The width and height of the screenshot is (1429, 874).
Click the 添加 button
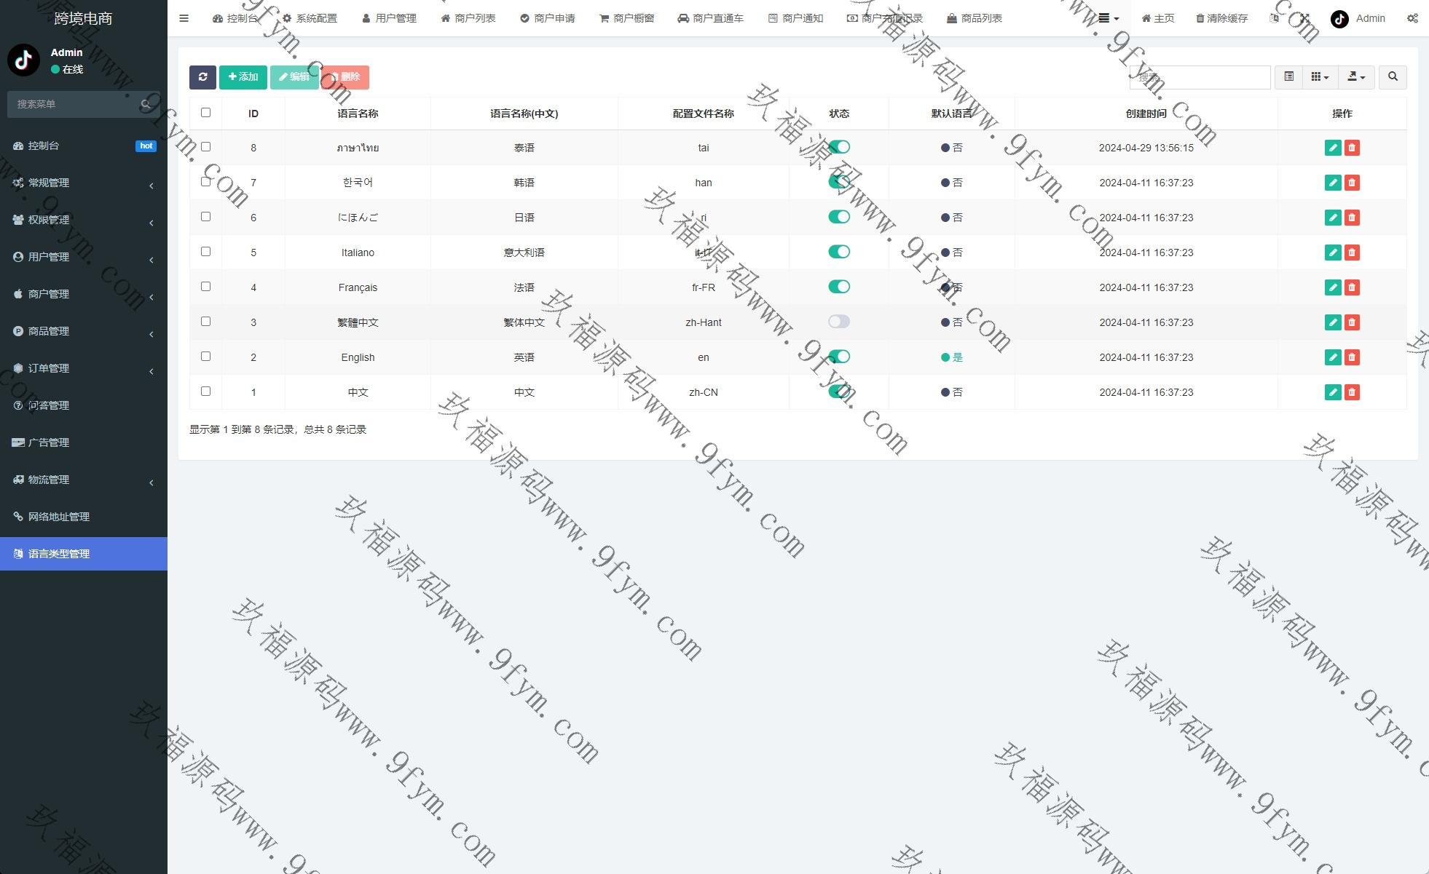pos(243,77)
